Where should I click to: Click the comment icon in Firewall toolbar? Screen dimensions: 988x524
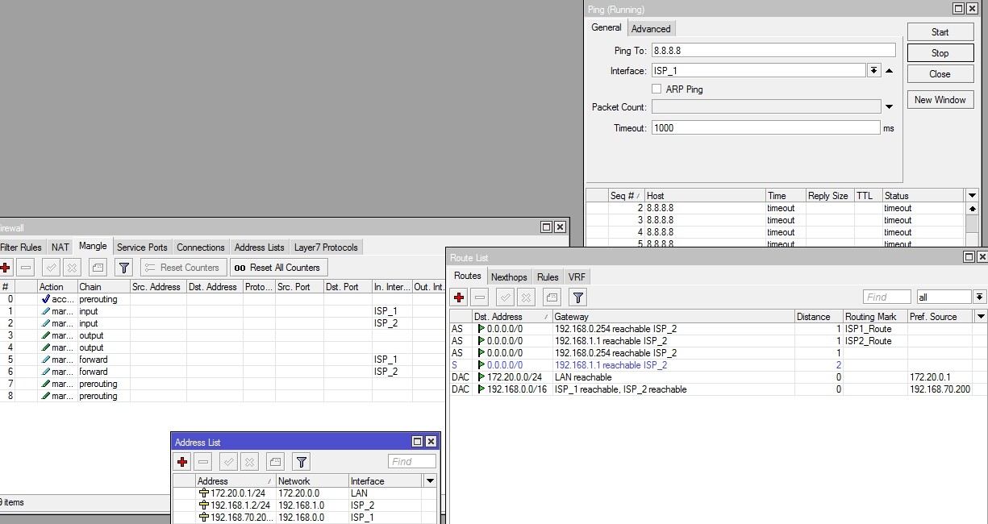pos(98,268)
